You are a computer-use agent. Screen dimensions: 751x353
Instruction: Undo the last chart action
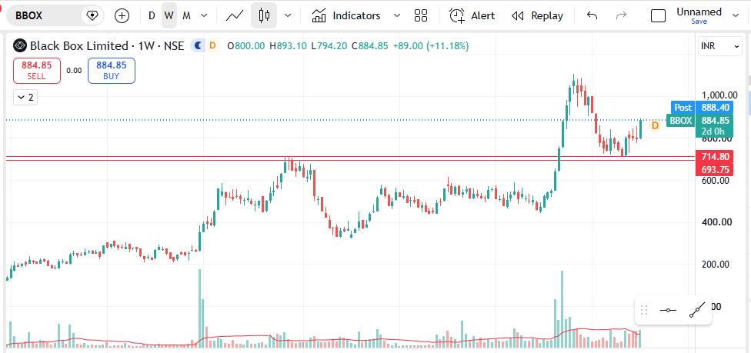tap(592, 16)
